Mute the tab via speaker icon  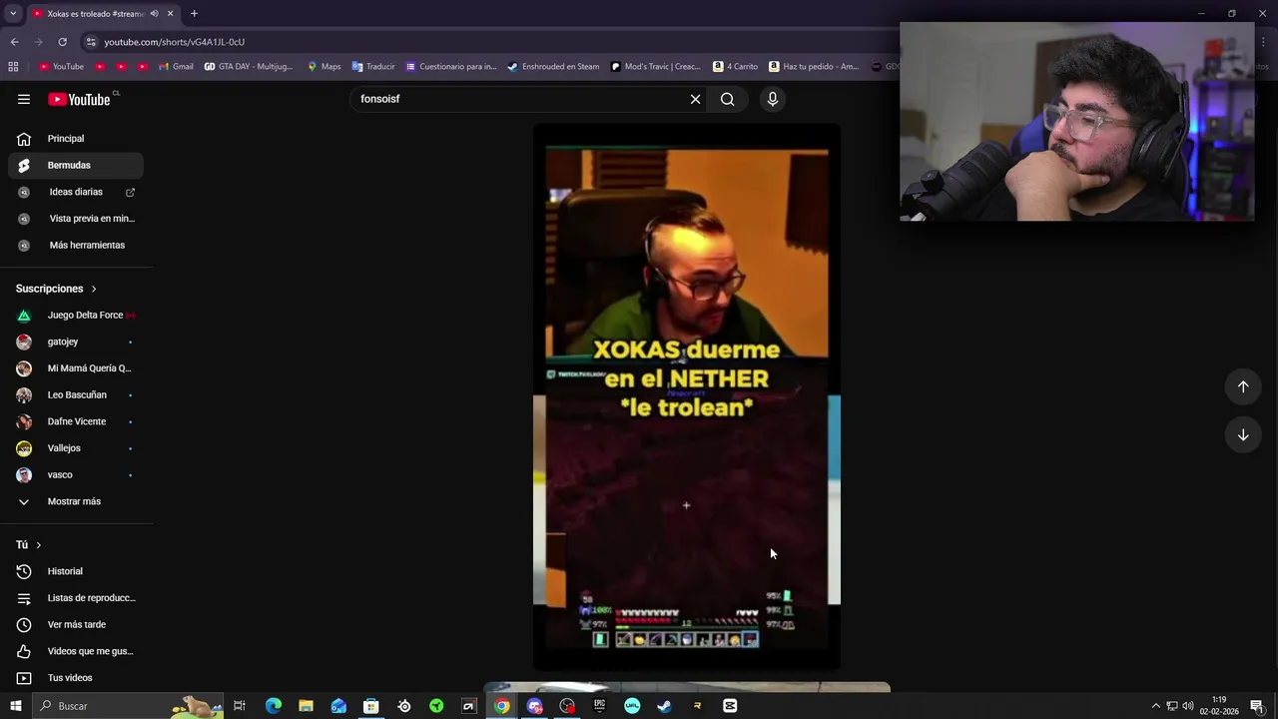[154, 14]
